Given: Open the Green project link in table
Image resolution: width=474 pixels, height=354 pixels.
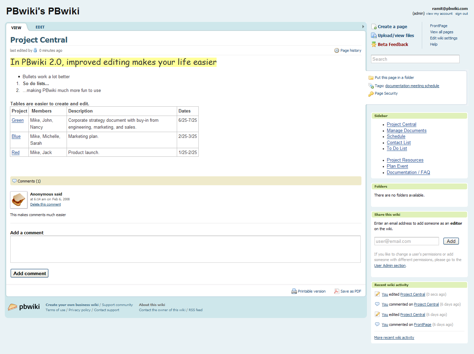Looking at the screenshot, I should 18,120.
